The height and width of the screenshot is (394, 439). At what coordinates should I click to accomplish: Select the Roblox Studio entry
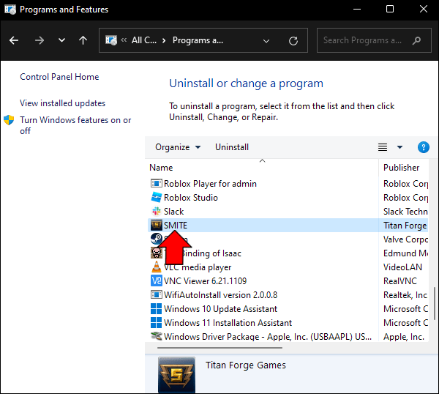coord(191,198)
